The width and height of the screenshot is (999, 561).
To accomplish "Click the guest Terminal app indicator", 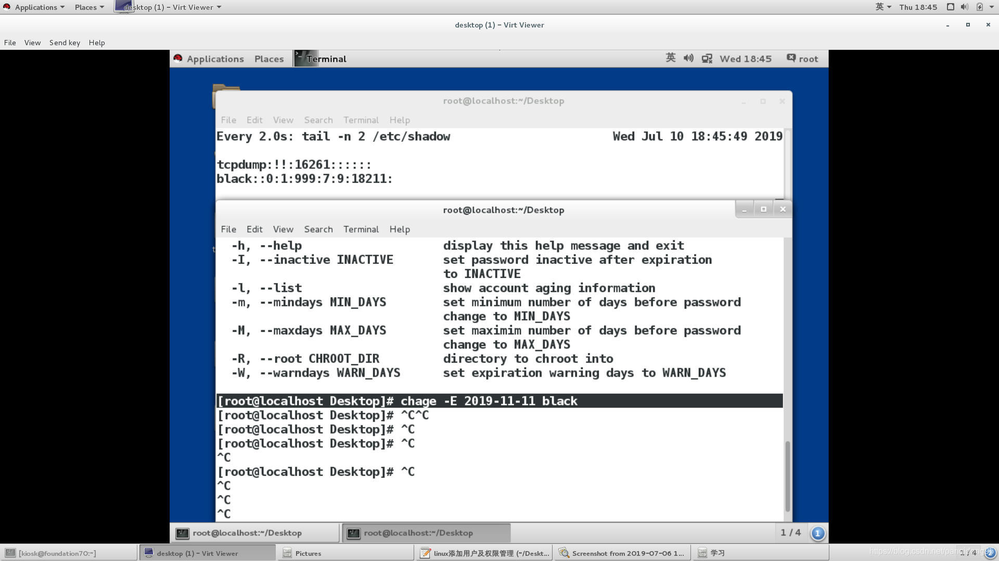I will (321, 59).
